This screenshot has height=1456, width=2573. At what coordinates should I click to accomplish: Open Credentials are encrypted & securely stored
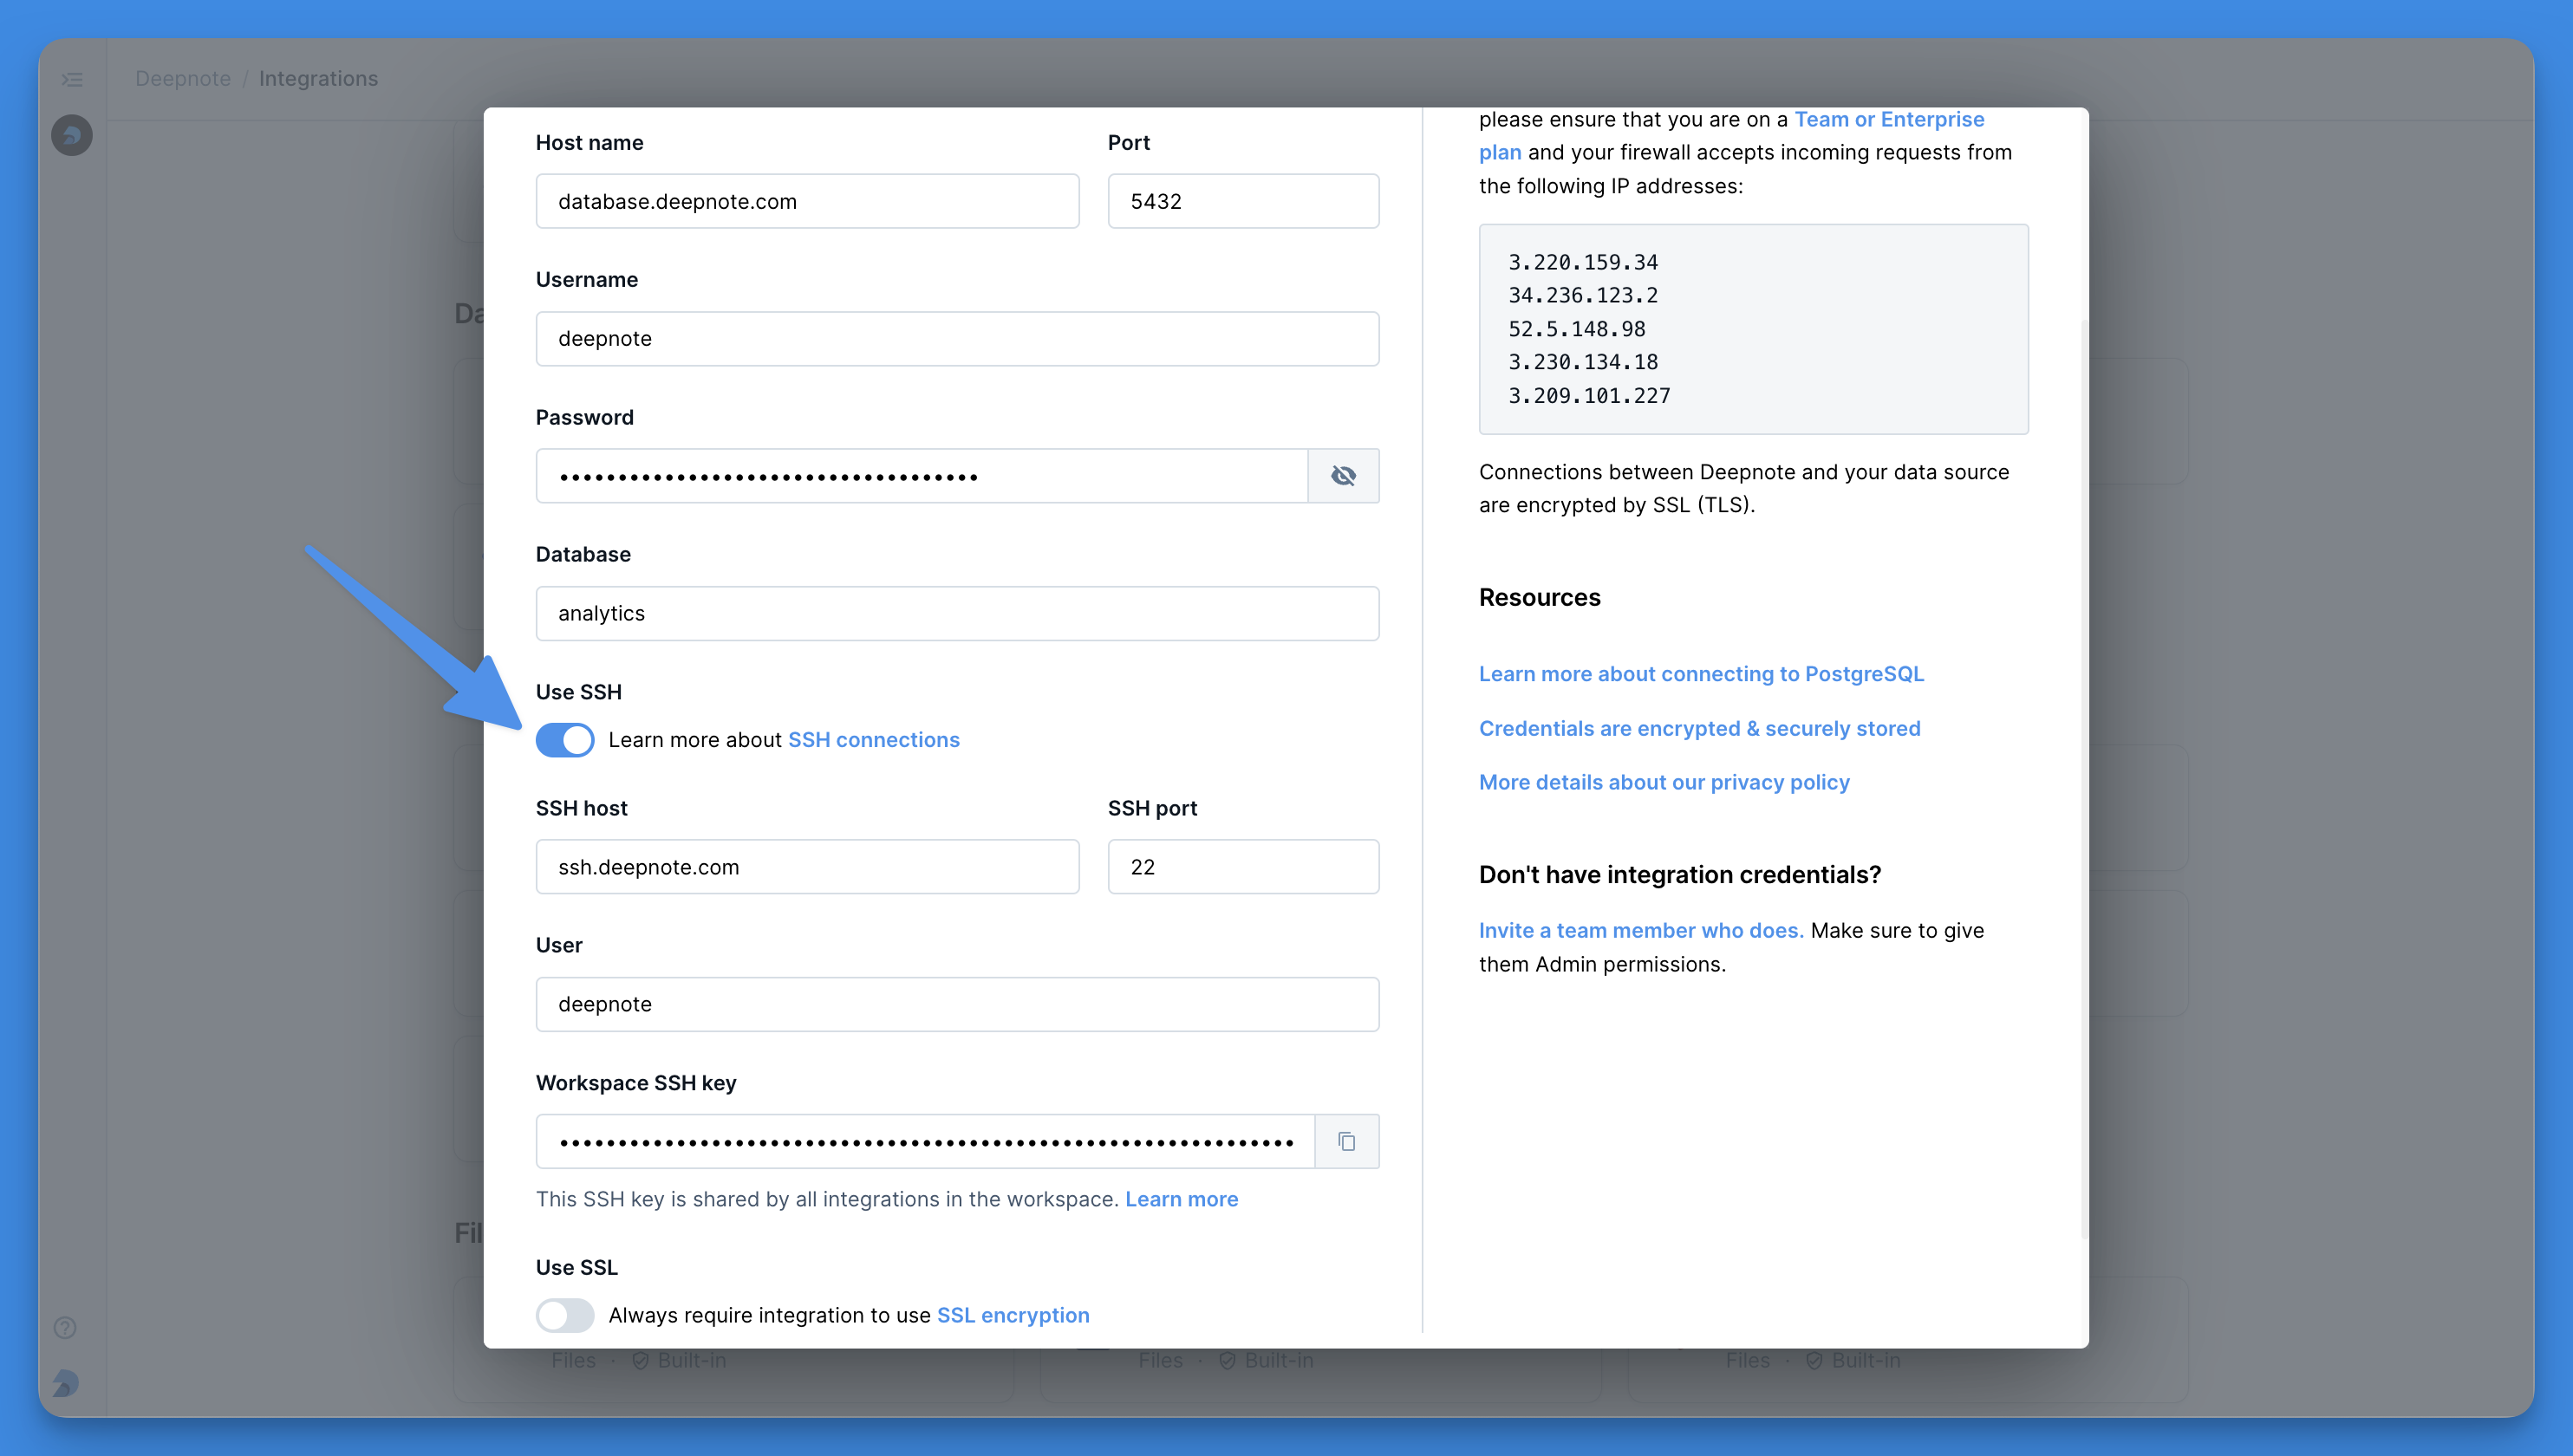click(1699, 728)
